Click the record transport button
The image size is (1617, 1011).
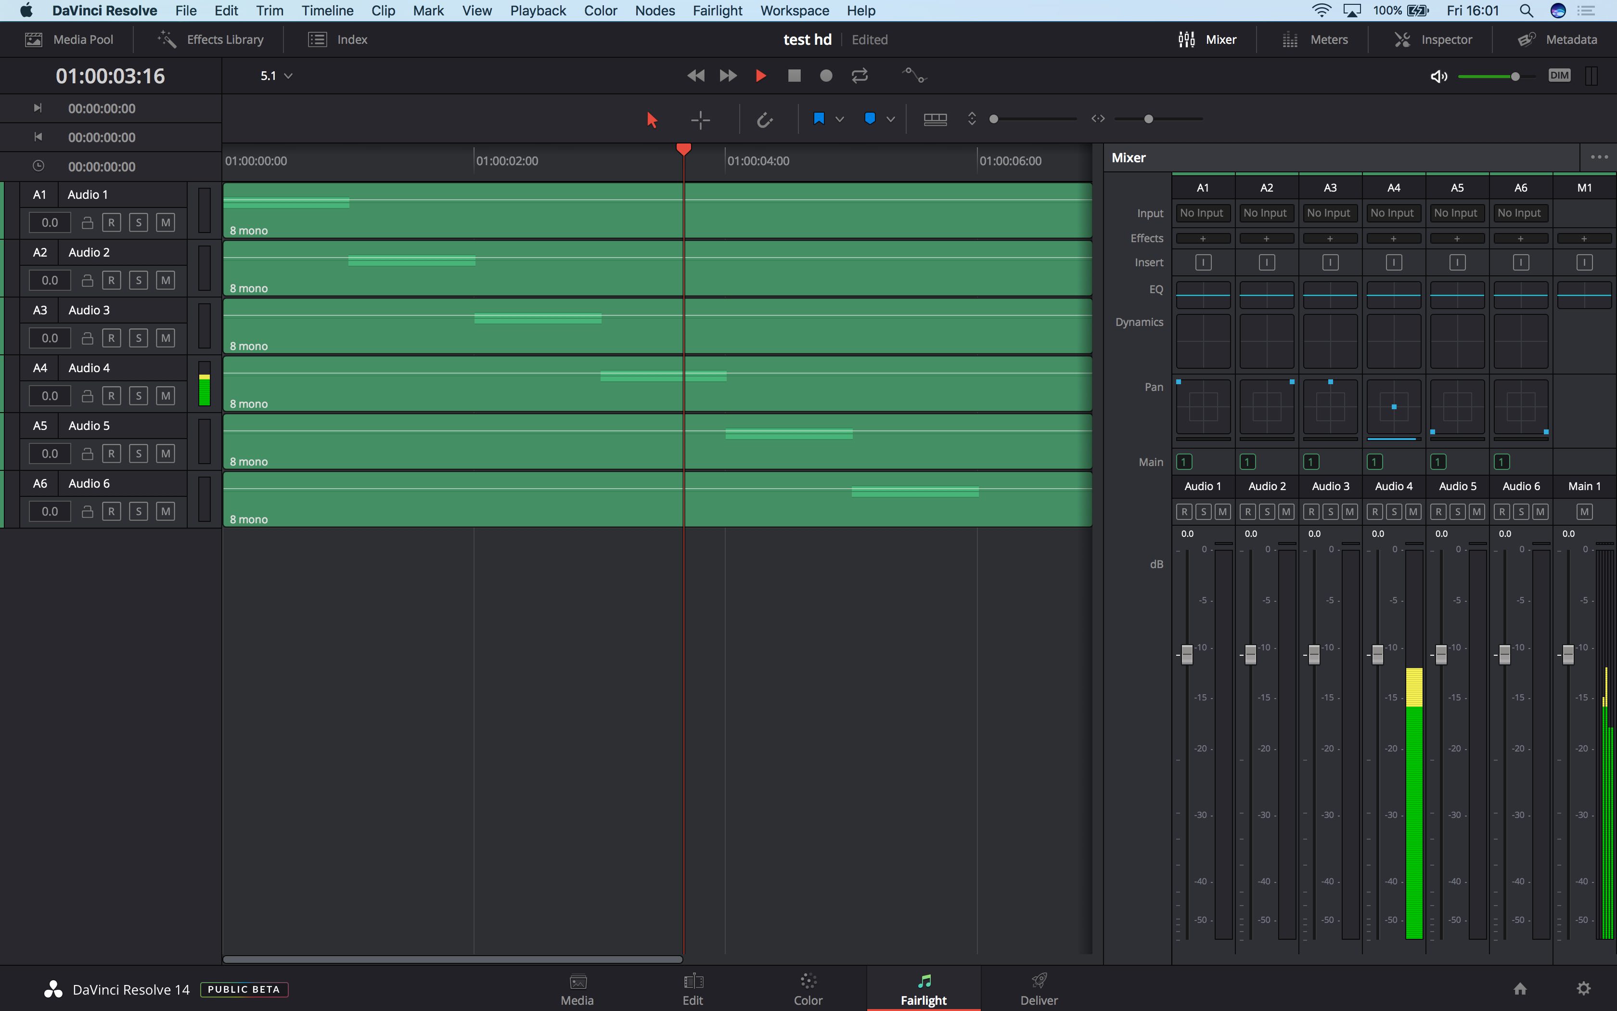tap(826, 76)
